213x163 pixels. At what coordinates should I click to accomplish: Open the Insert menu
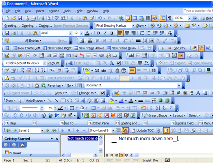pyautogui.click(x=40, y=11)
